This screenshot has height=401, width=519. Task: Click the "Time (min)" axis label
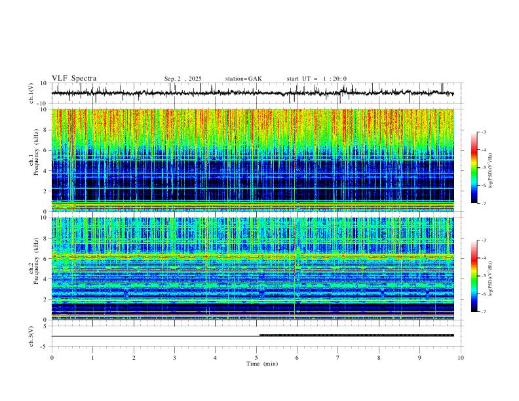262,364
